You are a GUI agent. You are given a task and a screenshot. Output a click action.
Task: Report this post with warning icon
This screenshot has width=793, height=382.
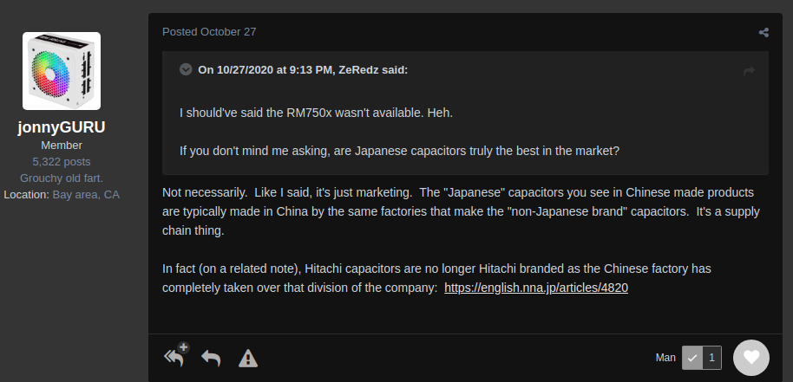tap(248, 358)
